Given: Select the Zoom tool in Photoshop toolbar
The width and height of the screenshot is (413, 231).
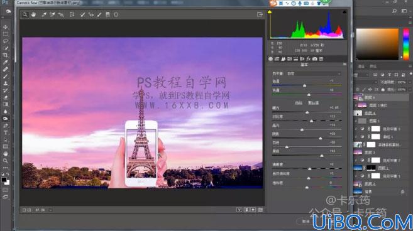Looking at the screenshot, I should (x=5, y=161).
